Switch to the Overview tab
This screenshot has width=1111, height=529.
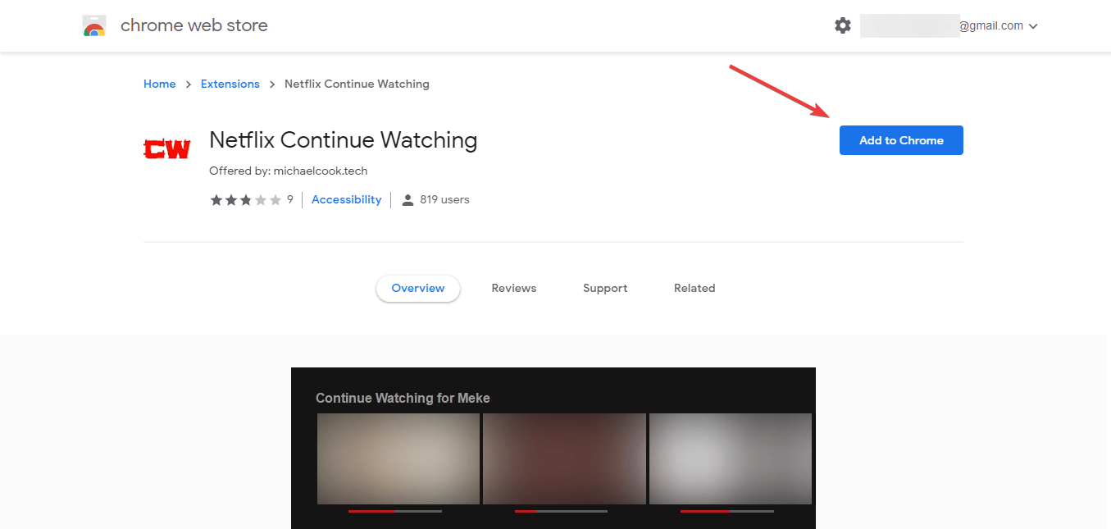pyautogui.click(x=418, y=289)
